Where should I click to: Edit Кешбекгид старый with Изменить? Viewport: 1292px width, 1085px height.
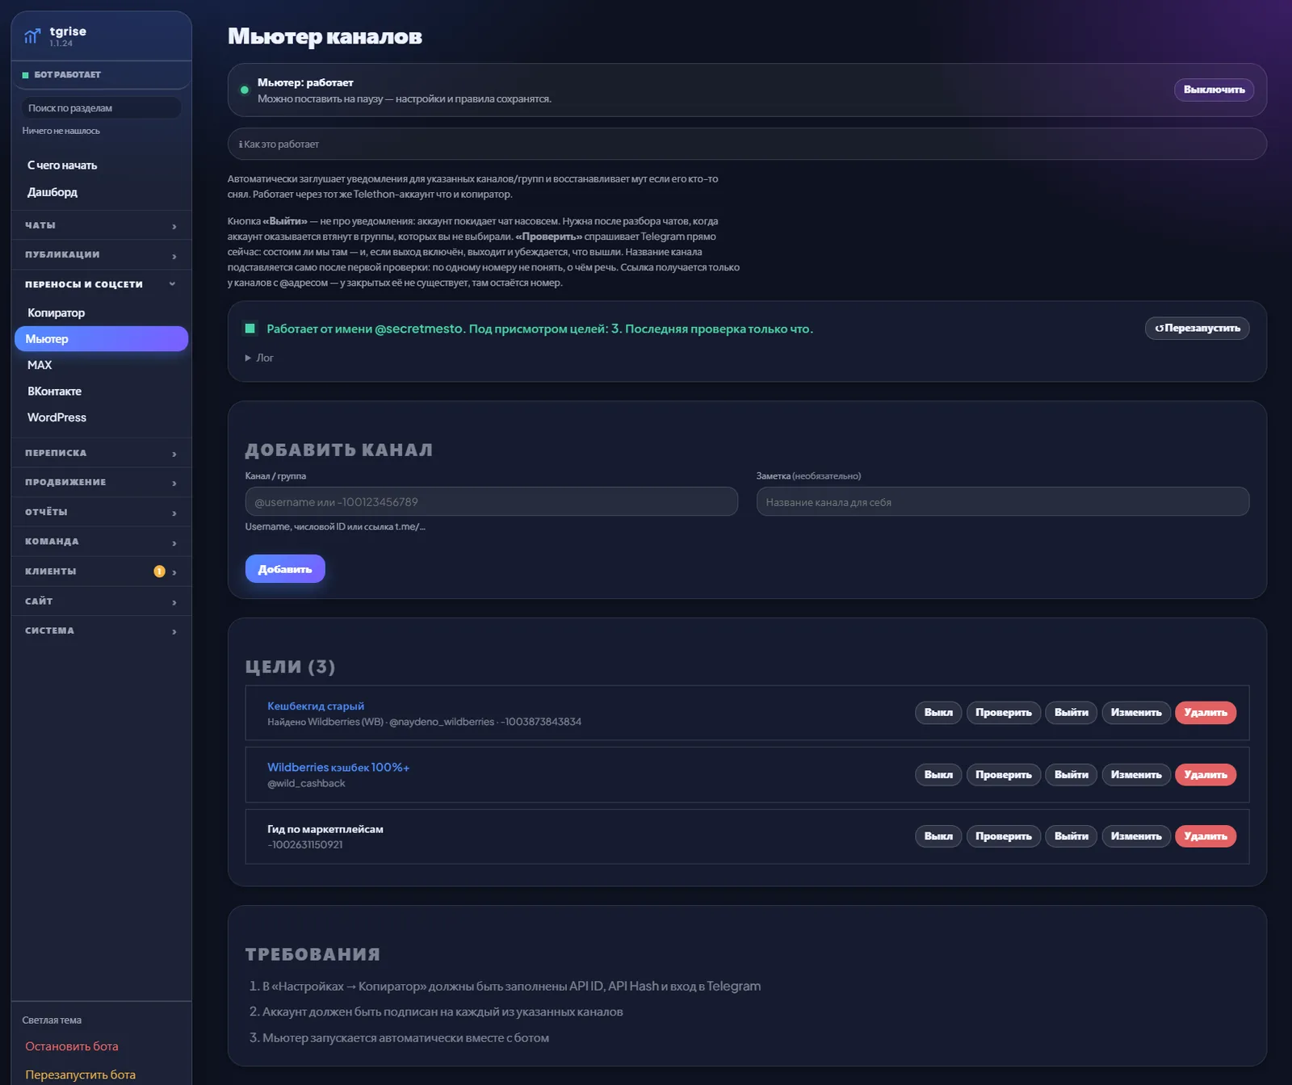click(x=1136, y=713)
